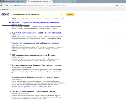Viewport: 126px width, 101px height.
Task: Click the browser back arrow button
Action: (x=1, y=6)
